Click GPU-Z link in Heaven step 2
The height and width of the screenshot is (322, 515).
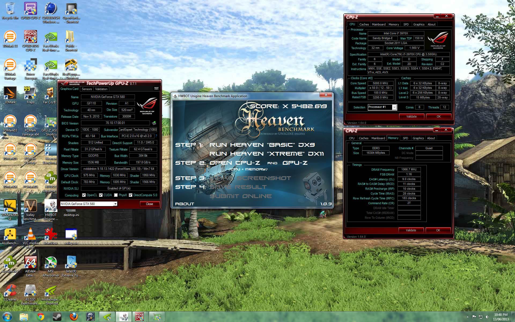pos(295,163)
